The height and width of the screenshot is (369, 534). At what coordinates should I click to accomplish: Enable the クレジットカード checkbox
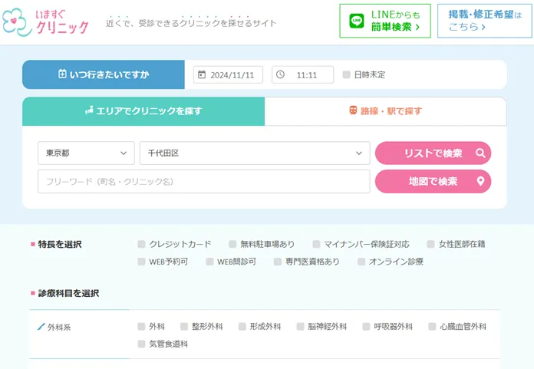(x=141, y=245)
